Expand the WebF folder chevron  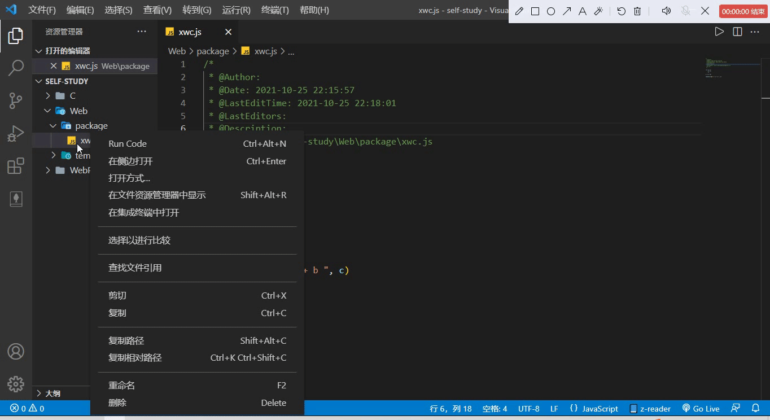(x=48, y=170)
